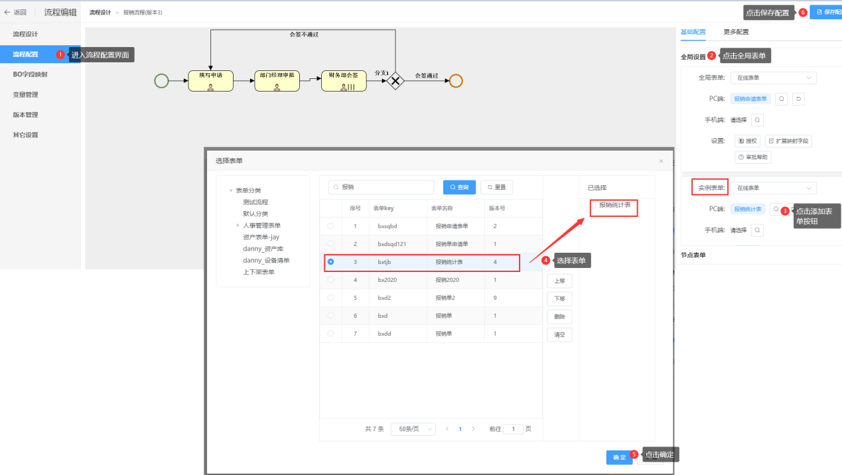
Task: Select radio for row bxdd
Action: click(x=330, y=334)
